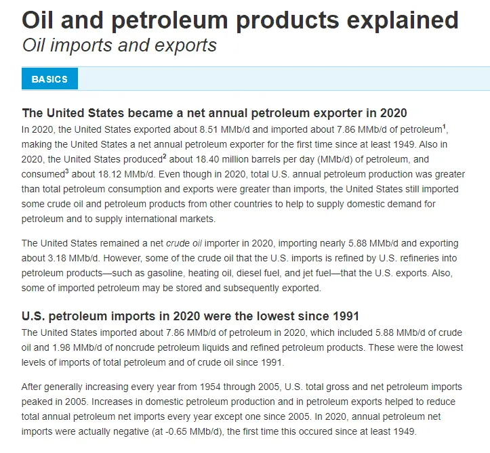Open footnote 1 after the word petroleum
Viewport: 490px width, 453px height.
443,127
